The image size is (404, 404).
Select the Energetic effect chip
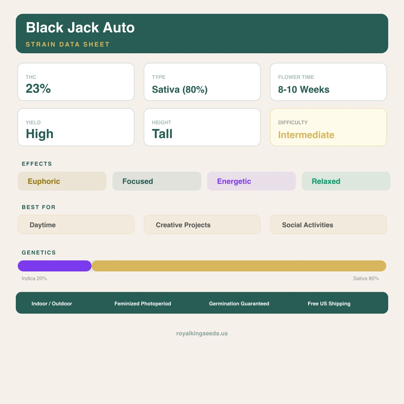[251, 181]
